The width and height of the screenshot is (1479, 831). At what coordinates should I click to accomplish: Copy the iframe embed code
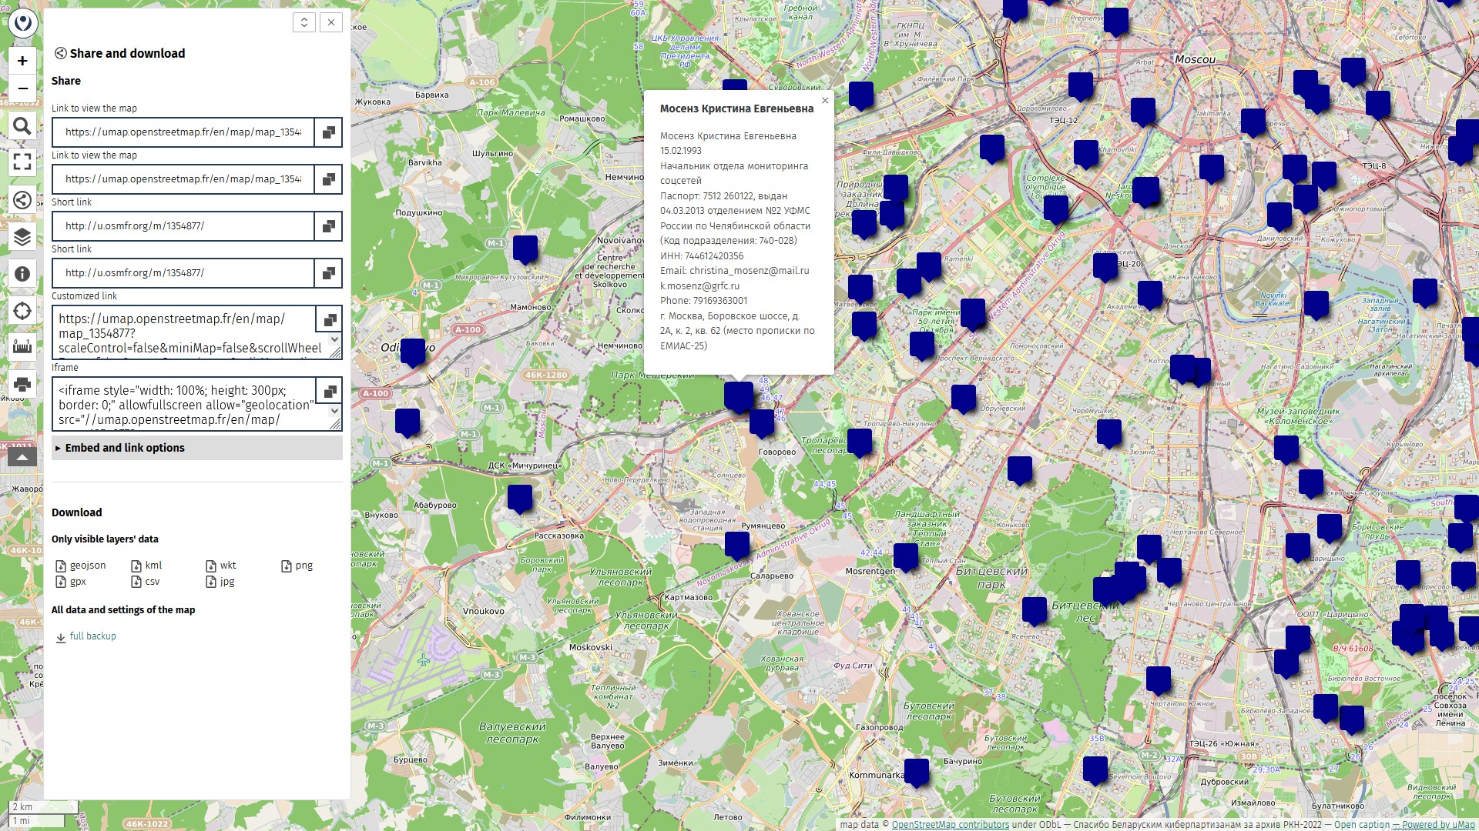[x=330, y=391]
